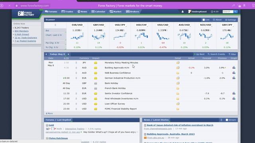The image size is (255, 143).
Task: Open detail folder for Monetary Policy Meeting Minutes
Action: 178,63
